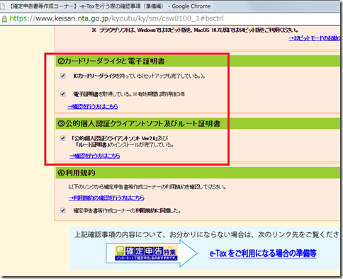
Task: Open 確認を行う方はこちら link under 電子証明書
Action: tap(93, 106)
